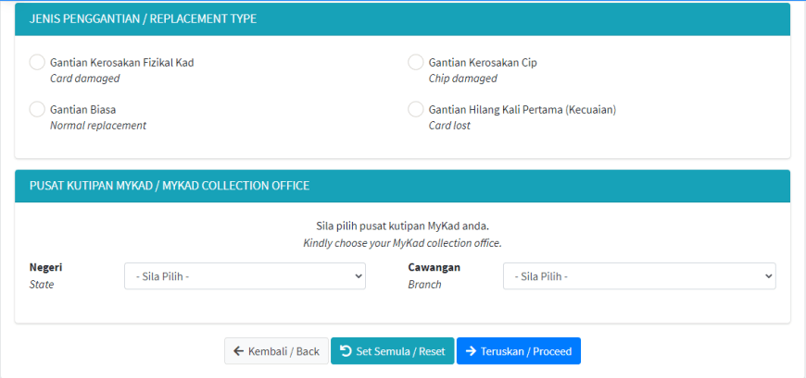806x378 pixels.
Task: Click the left arrow icon on Back
Action: pyautogui.click(x=238, y=351)
